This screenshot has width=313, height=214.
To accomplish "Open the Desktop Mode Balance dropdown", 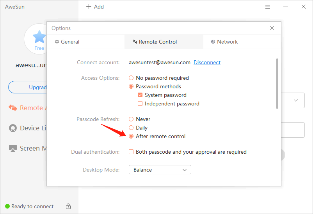I will click(x=160, y=170).
